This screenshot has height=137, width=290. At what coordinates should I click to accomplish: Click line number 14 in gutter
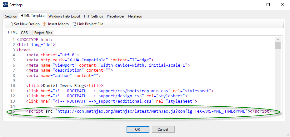tap(13, 106)
